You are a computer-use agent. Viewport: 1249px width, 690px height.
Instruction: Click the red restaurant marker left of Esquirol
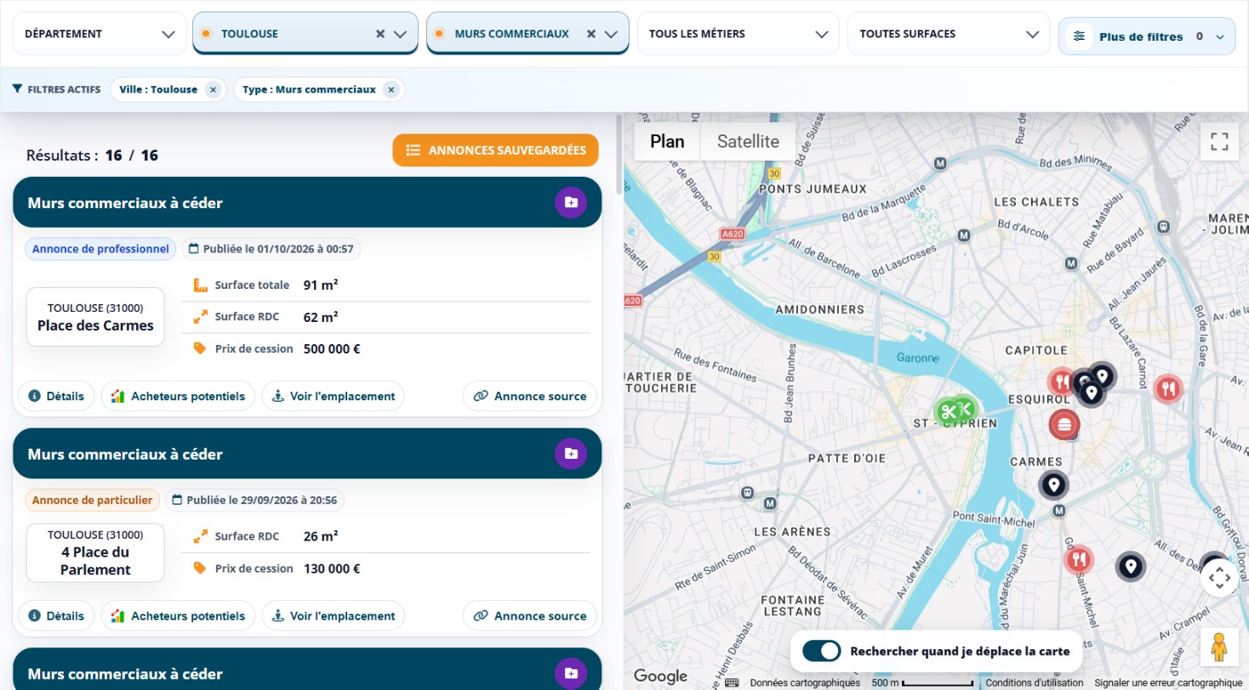[1061, 381]
